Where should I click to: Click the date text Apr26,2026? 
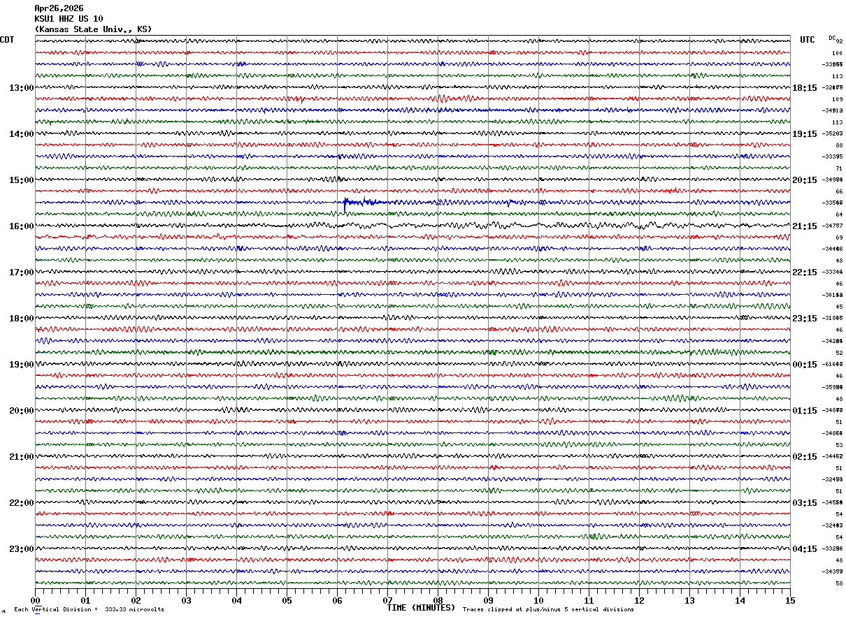click(x=59, y=8)
